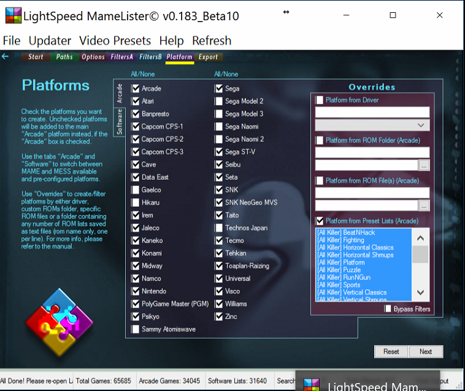This screenshot has height=391, width=465.
Task: Click the puzzle piece logo
Action: click(x=60, y=322)
